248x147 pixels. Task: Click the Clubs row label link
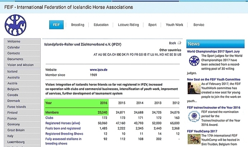tap(49, 118)
